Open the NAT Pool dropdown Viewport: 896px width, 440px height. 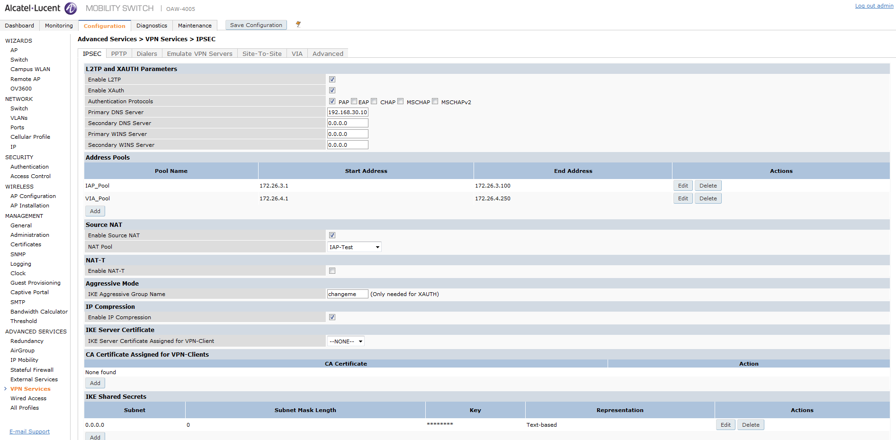[x=354, y=247]
